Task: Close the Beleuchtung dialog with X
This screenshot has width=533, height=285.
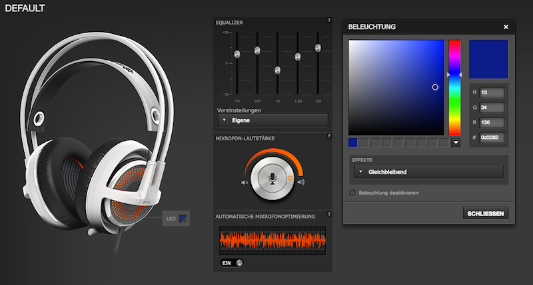Action: pos(506,27)
